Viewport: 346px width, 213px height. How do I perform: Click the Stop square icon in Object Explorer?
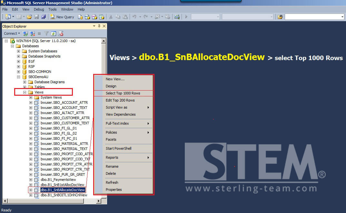pyautogui.click(x=39, y=33)
